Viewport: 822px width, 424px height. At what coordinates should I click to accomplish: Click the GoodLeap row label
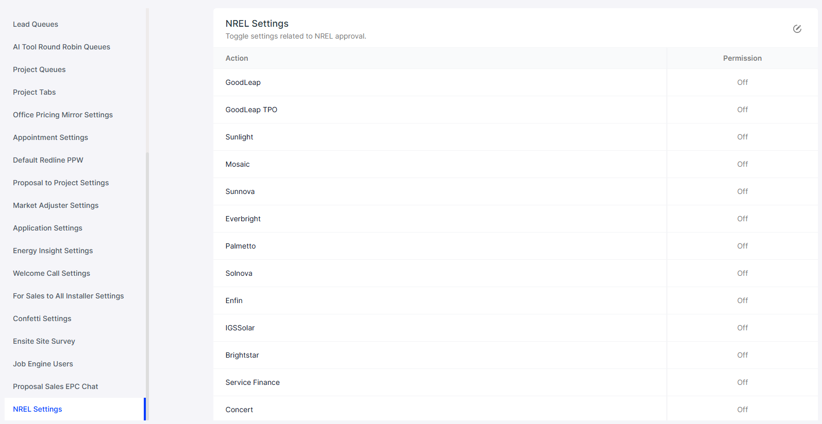click(243, 82)
